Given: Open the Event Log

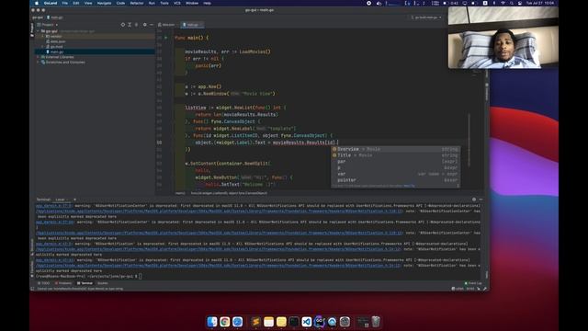Looking at the screenshot, I should coord(473,283).
